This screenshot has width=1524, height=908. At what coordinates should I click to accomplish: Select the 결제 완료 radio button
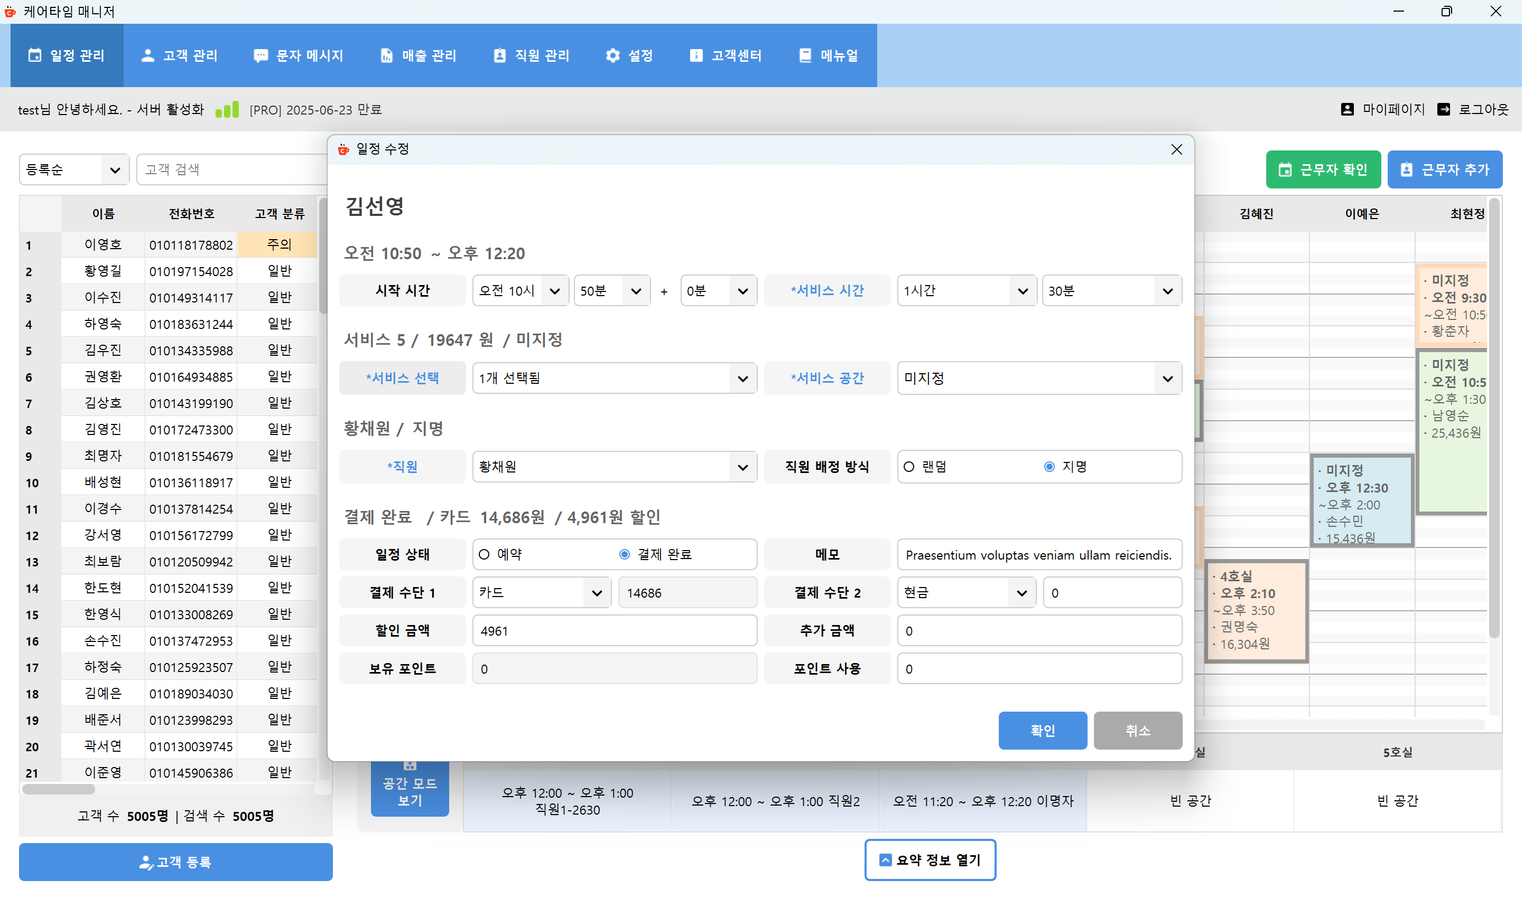(x=624, y=554)
